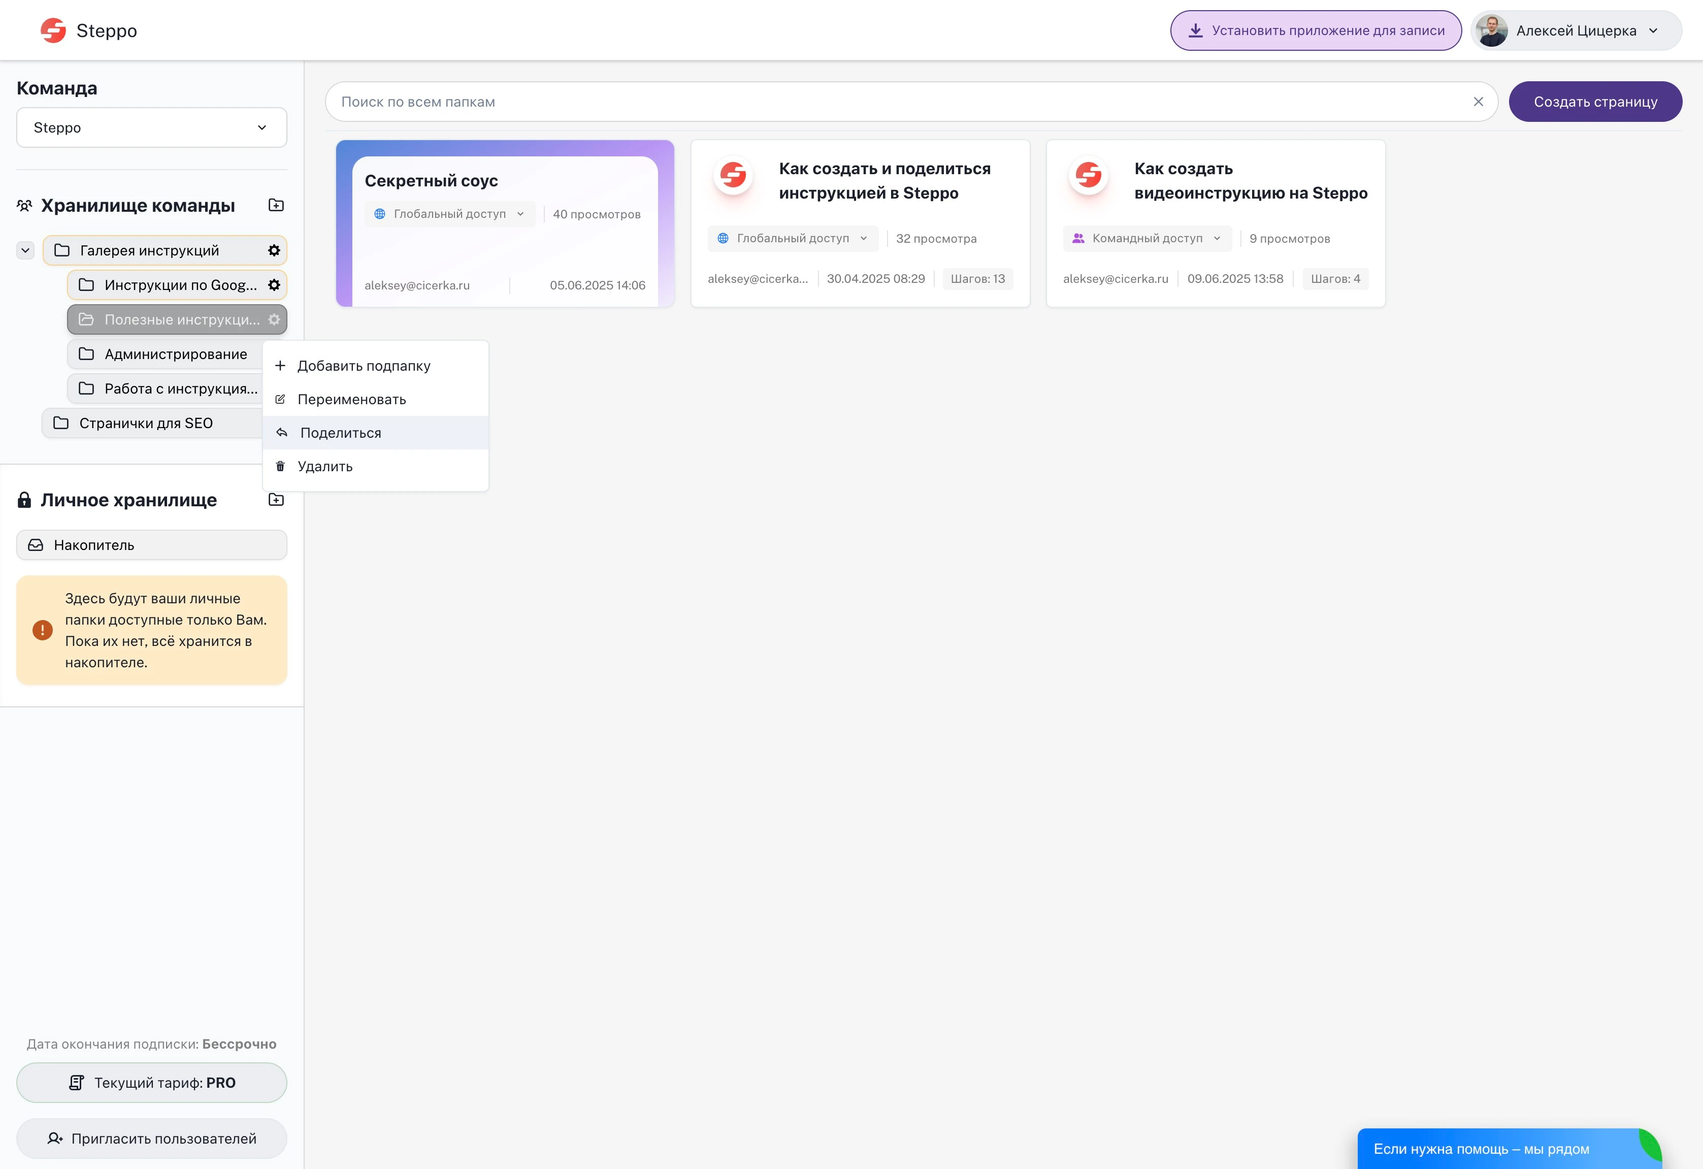Screen dimensions: 1703x1169
Task: Open settings gear for Галерея инструкций
Action: (x=274, y=251)
